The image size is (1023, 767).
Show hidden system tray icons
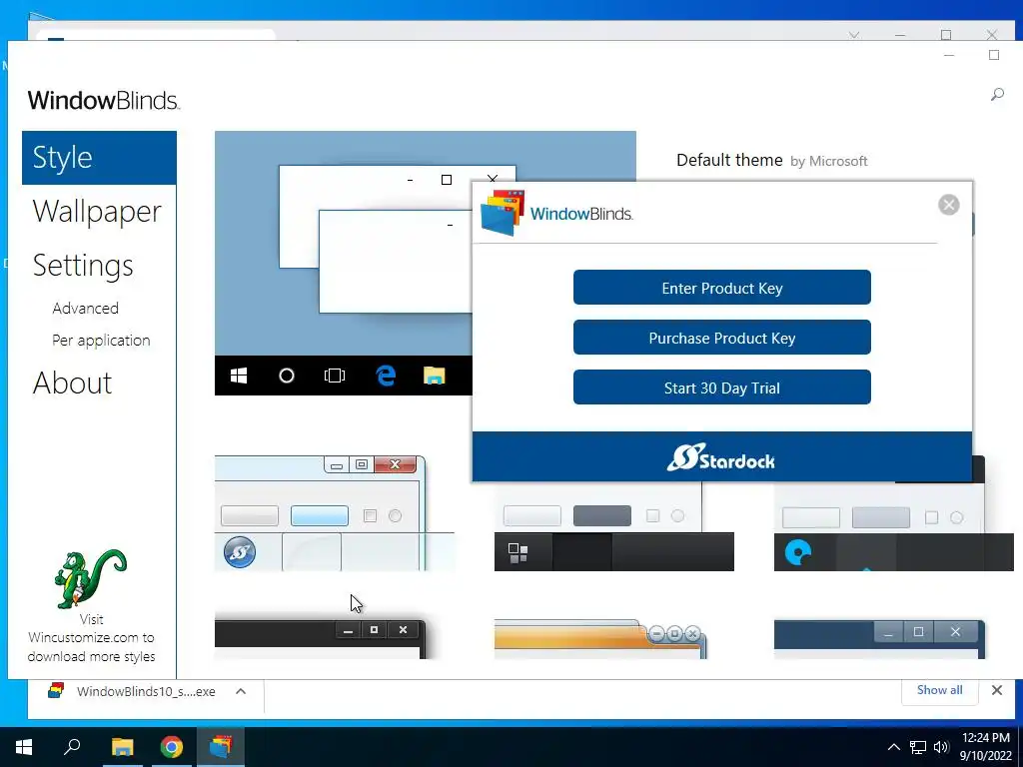click(894, 747)
